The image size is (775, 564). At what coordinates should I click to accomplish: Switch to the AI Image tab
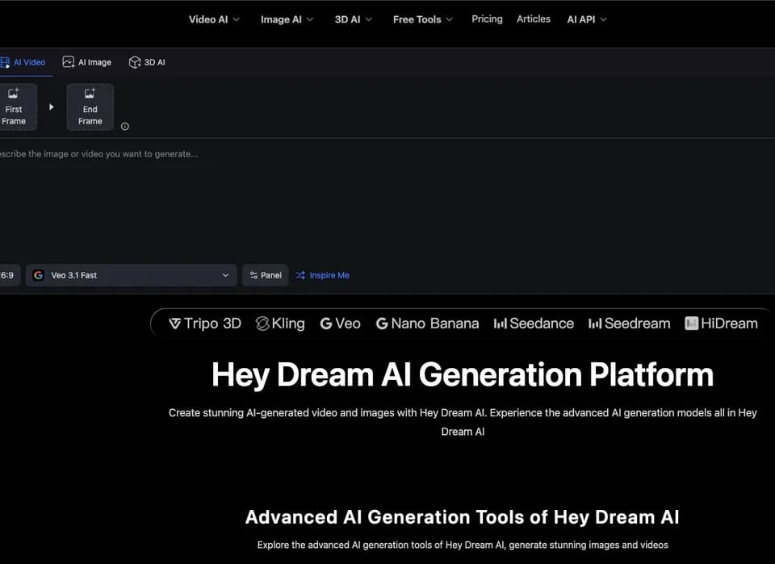86,62
